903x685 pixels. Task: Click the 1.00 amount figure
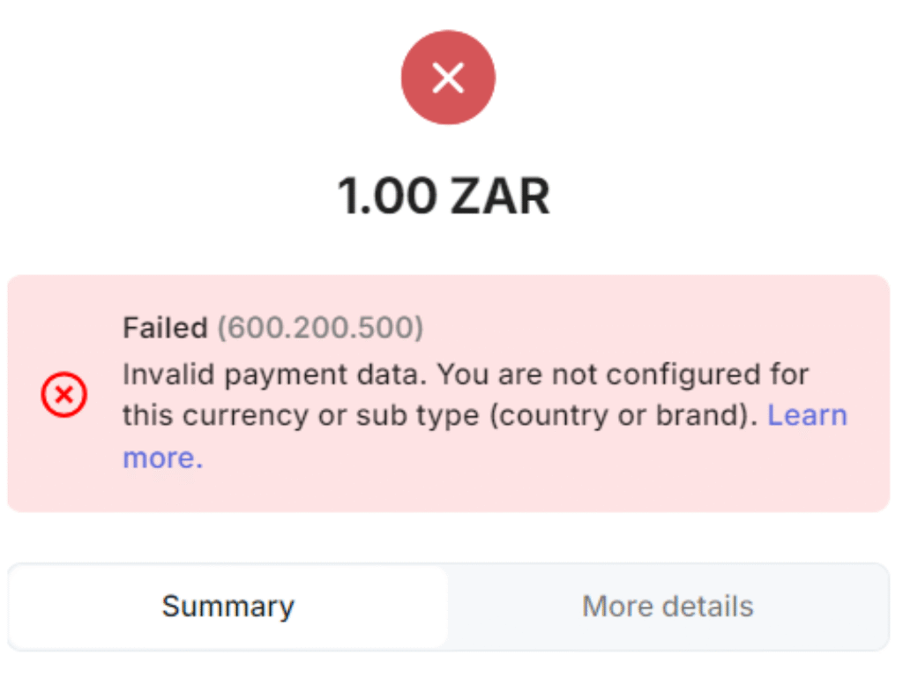386,196
